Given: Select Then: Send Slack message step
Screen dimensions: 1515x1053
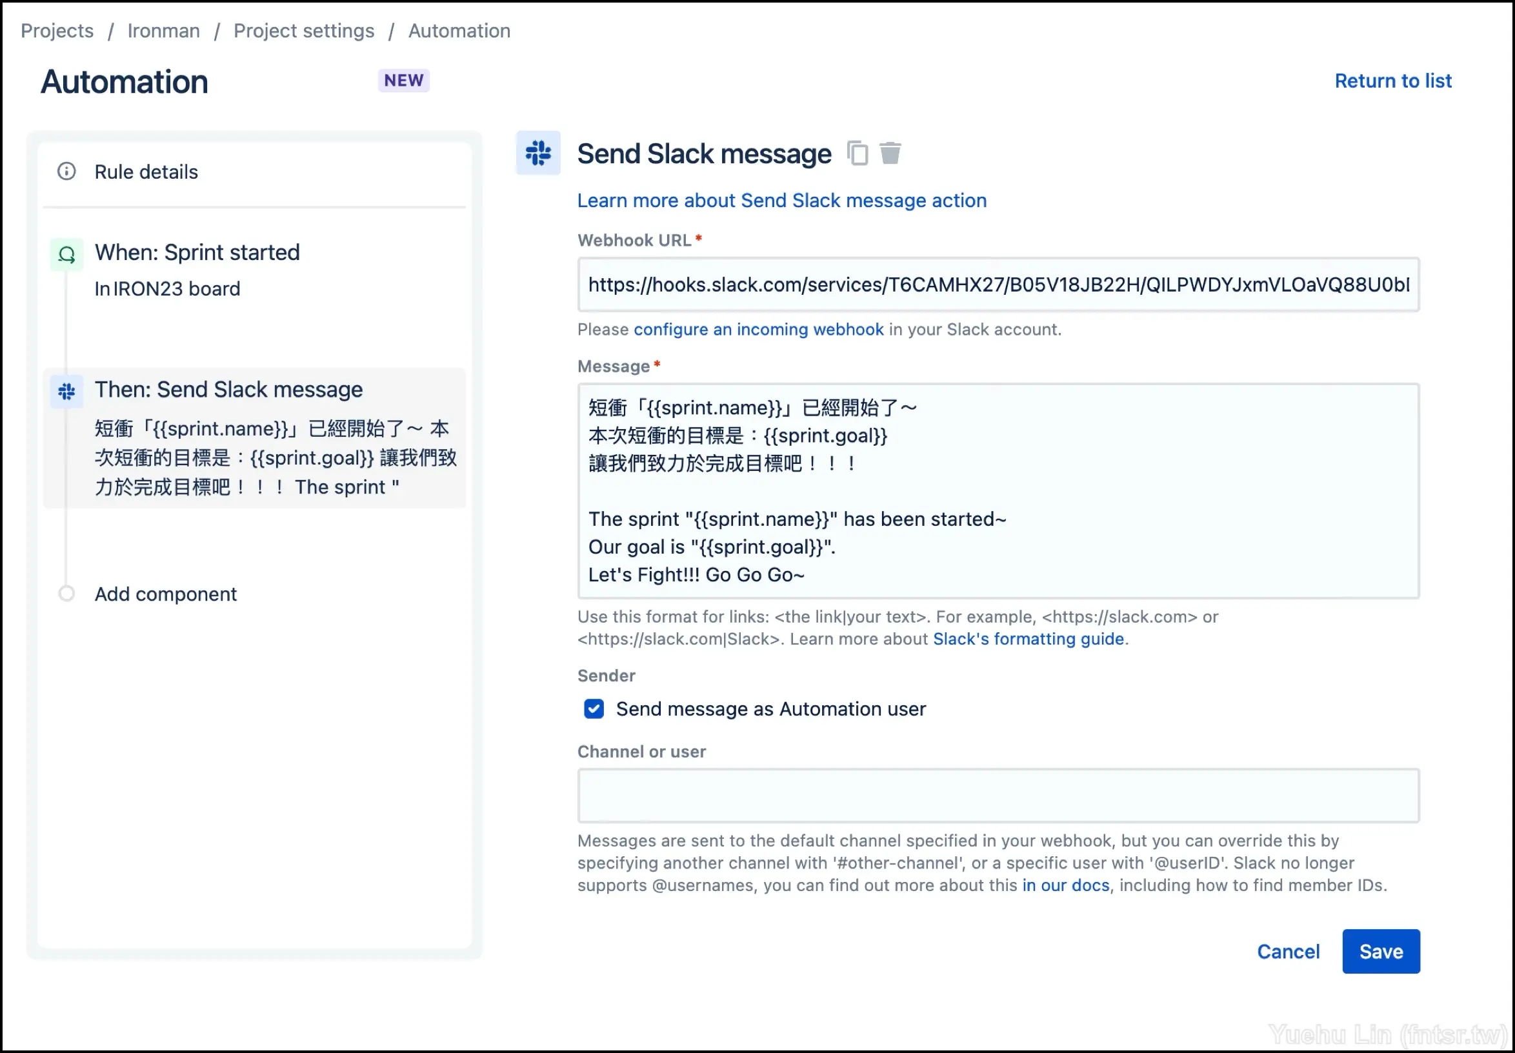Looking at the screenshot, I should [254, 438].
